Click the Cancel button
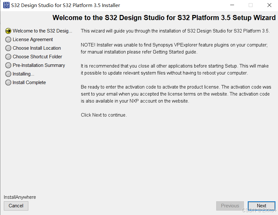The width and height of the screenshot is (278, 215). (x=16, y=206)
